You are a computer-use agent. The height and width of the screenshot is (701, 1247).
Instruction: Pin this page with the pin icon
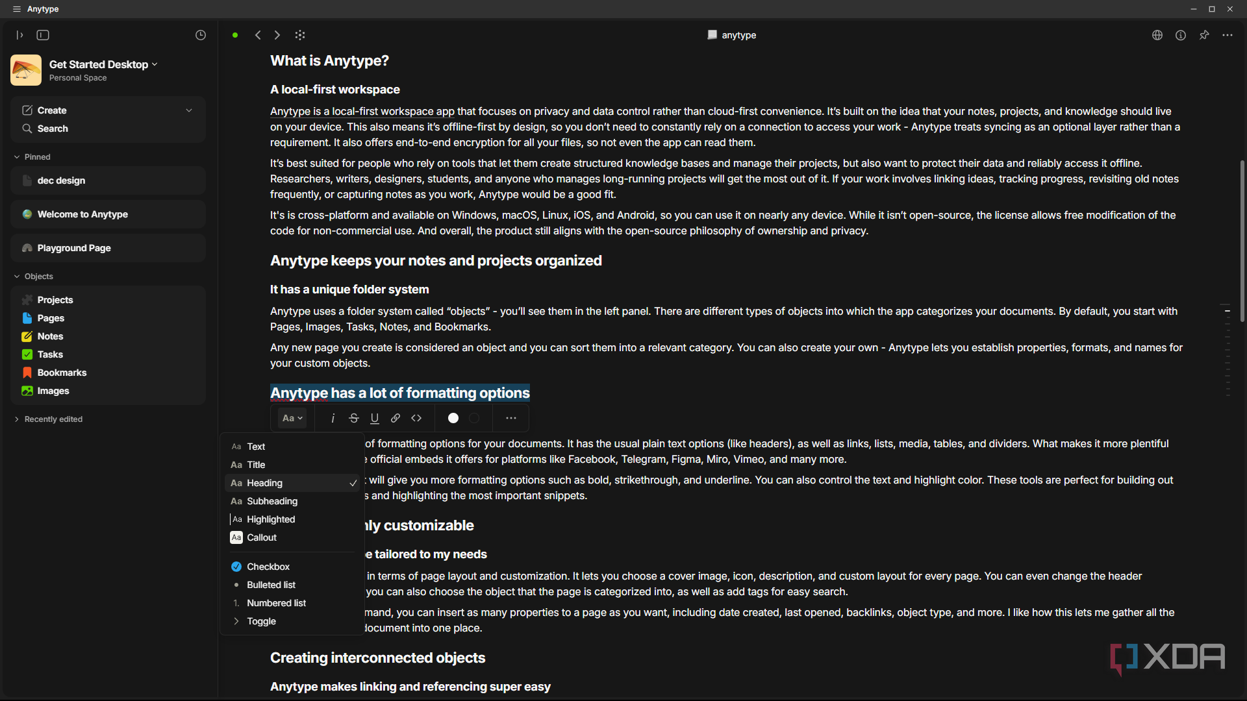coord(1204,35)
